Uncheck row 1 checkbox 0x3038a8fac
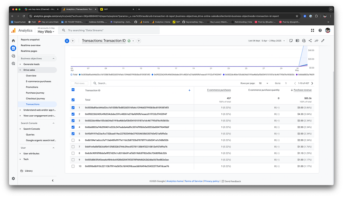343x197 pixels. tap(73, 108)
